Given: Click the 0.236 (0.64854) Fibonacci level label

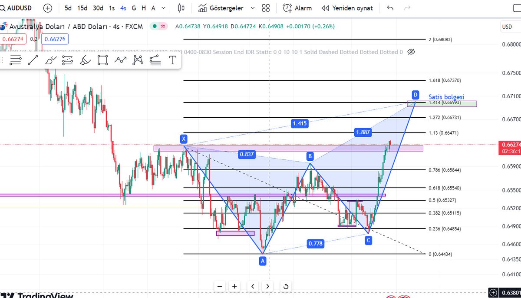Looking at the screenshot, I should click(x=445, y=228).
